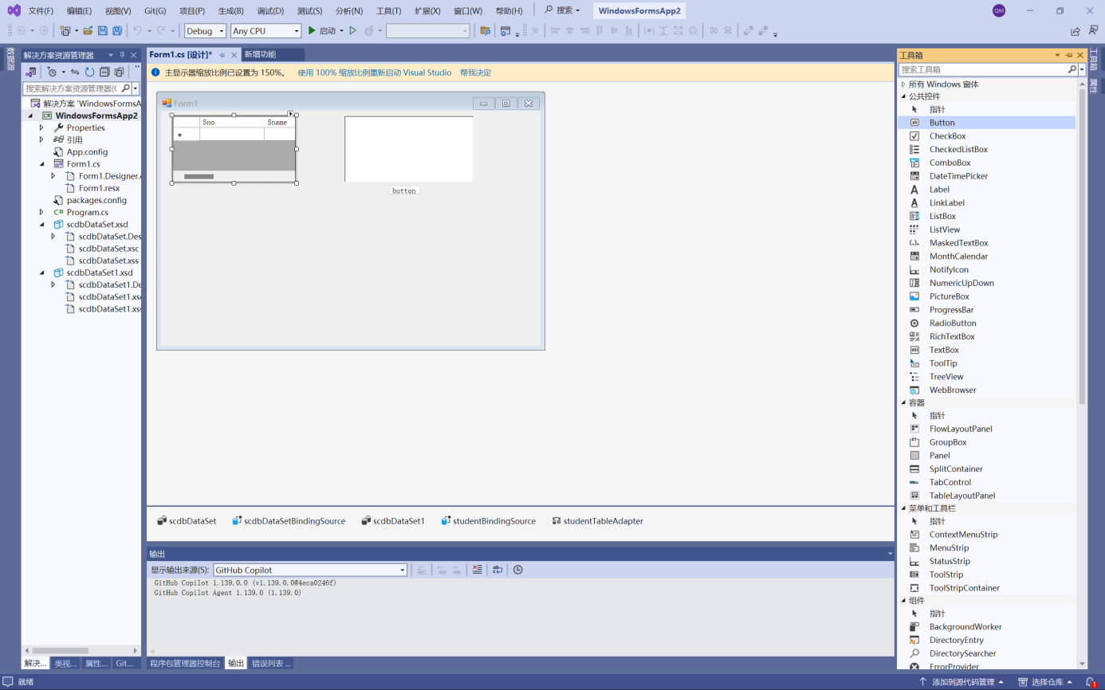
Task: Toggle word wrap in the output panel
Action: coord(497,570)
